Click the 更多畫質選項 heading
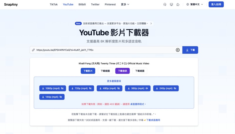 point(114,81)
